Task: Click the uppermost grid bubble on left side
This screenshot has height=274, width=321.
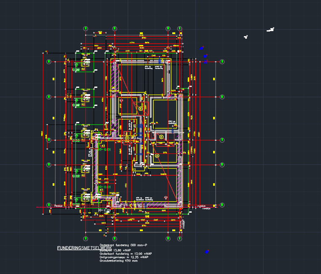Action: coord(48,62)
